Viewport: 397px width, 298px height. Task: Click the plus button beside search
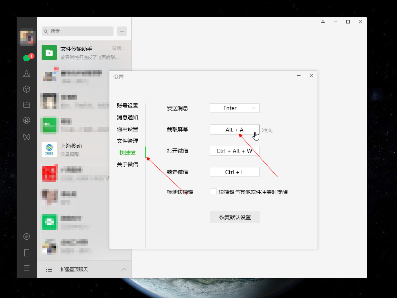click(x=122, y=31)
